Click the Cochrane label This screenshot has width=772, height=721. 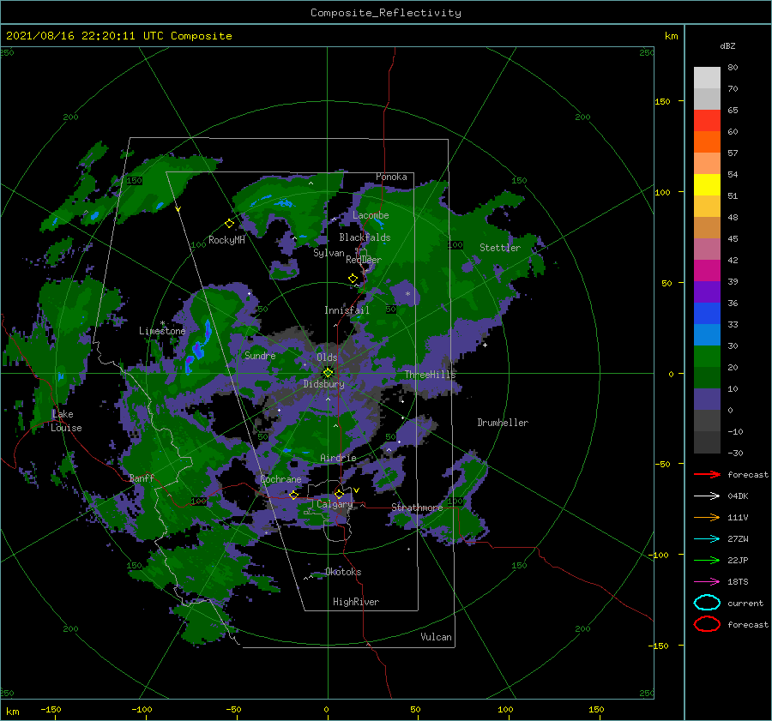(280, 479)
